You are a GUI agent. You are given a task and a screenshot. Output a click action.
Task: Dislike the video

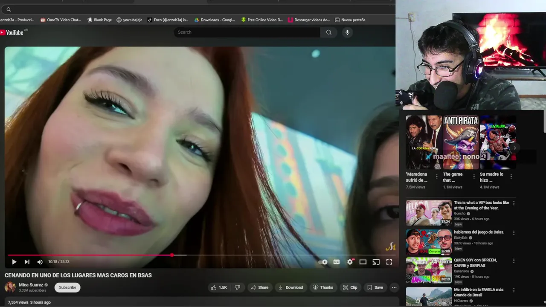point(238,287)
